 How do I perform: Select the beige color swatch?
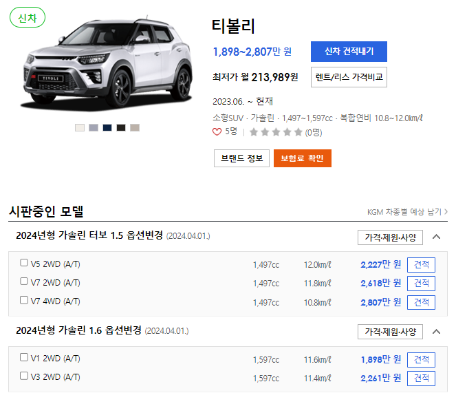pyautogui.click(x=135, y=128)
